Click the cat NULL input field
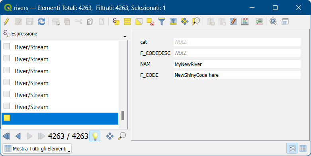The height and width of the screenshot is (156, 311). point(237,42)
